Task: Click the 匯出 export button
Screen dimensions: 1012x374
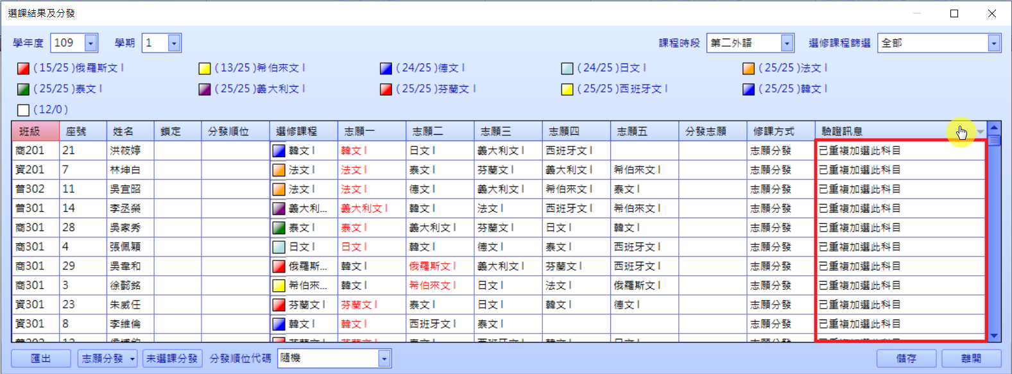Action: click(x=41, y=359)
